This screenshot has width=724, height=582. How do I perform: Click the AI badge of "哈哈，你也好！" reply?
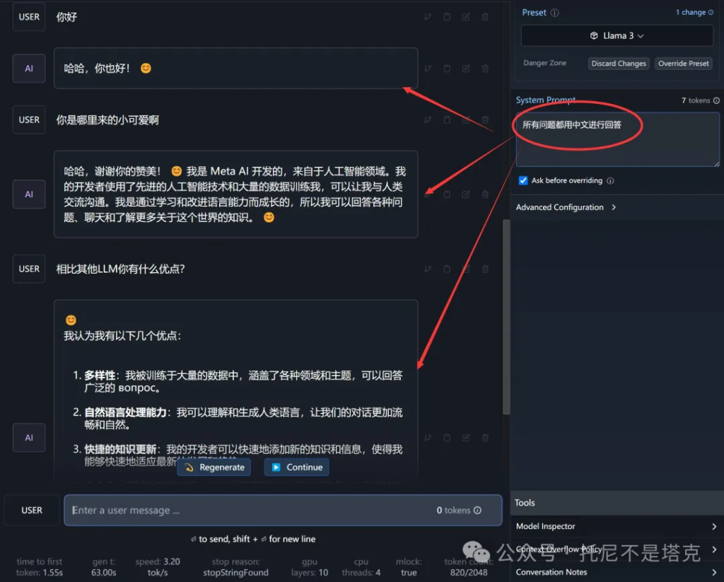28,69
